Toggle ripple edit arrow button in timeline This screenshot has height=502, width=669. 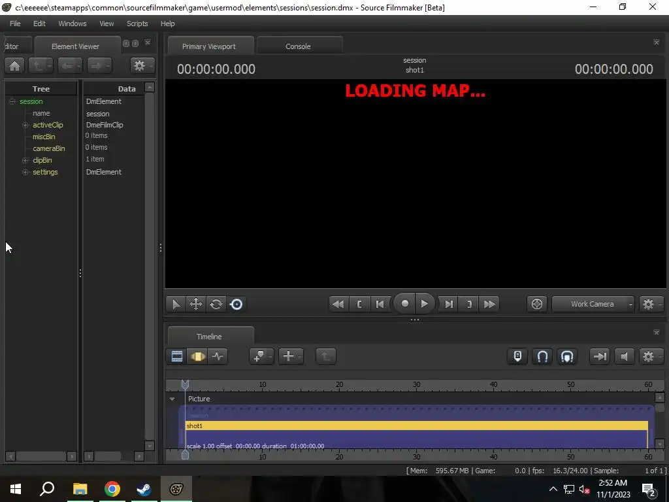(x=600, y=356)
